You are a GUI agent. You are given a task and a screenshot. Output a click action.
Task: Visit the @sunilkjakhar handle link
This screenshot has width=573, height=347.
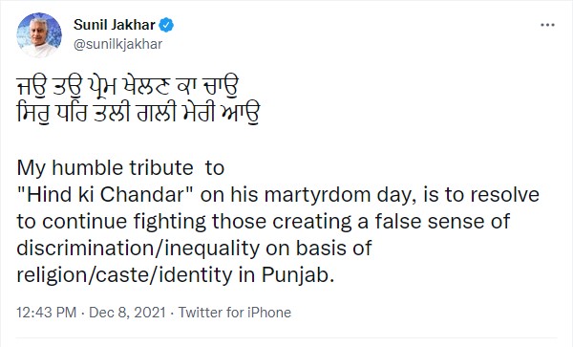click(x=118, y=44)
